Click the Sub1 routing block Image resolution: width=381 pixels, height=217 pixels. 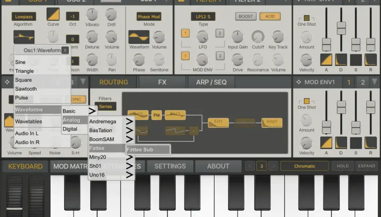coord(138,115)
